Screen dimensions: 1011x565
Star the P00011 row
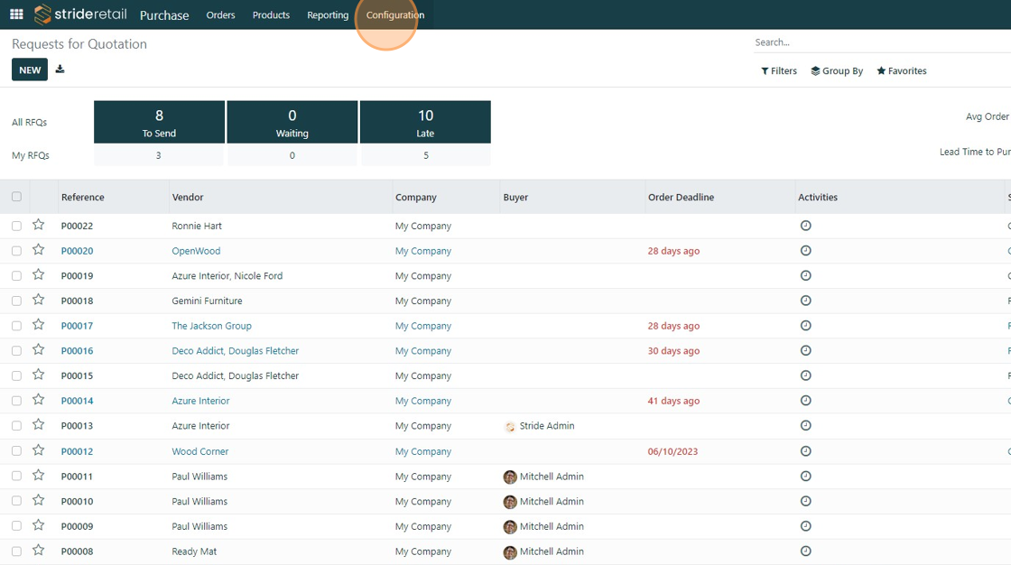[x=39, y=476]
